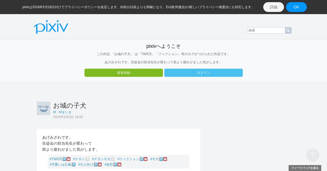Screen dimensions: 327x171
Task: Open the #TWICE tag link
Action: [x=56, y=159]
